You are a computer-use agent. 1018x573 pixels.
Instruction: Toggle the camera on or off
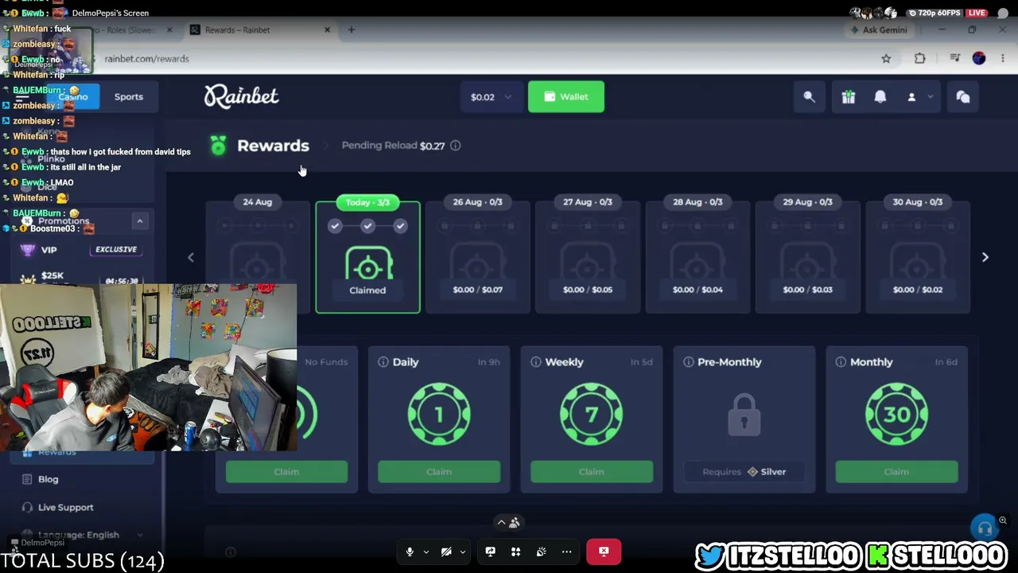tap(446, 552)
